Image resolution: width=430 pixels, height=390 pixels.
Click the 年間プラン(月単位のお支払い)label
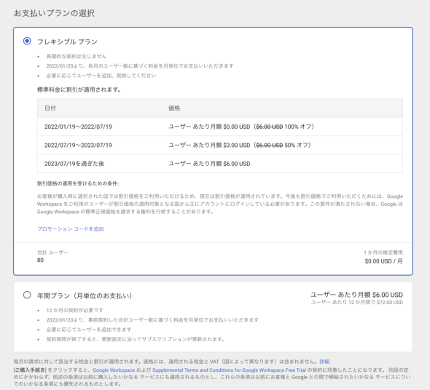(85, 296)
